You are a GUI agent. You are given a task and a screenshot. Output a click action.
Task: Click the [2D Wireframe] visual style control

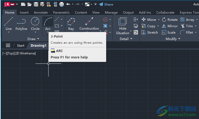coord(25,53)
